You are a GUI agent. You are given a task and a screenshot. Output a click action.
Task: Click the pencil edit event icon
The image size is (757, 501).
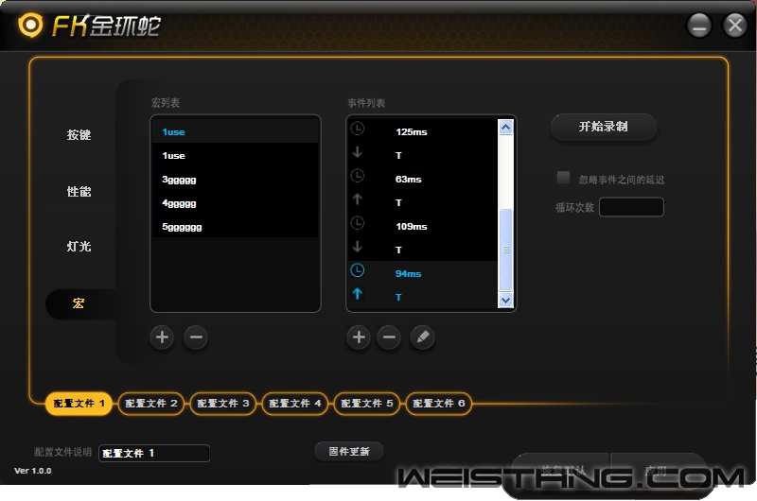tap(423, 337)
